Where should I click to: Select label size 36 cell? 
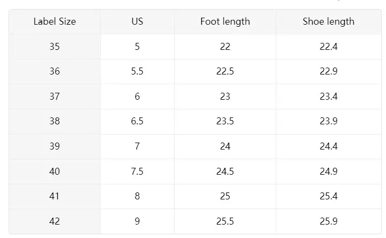(55, 71)
